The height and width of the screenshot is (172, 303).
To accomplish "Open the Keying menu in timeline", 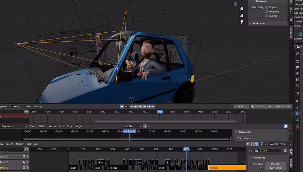I will click(18, 107).
